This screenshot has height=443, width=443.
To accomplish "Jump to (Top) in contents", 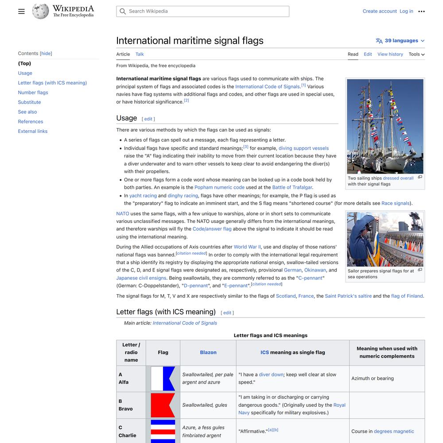I will pyautogui.click(x=24, y=63).
